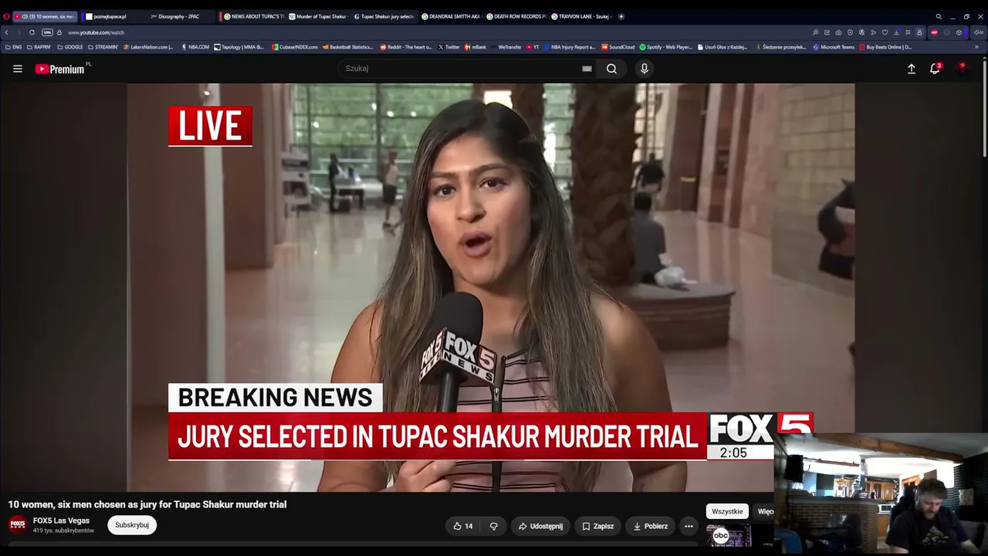Switch to the DEATH ROW RECORDS tab
Viewport: 988px width, 556px height.
tap(516, 16)
